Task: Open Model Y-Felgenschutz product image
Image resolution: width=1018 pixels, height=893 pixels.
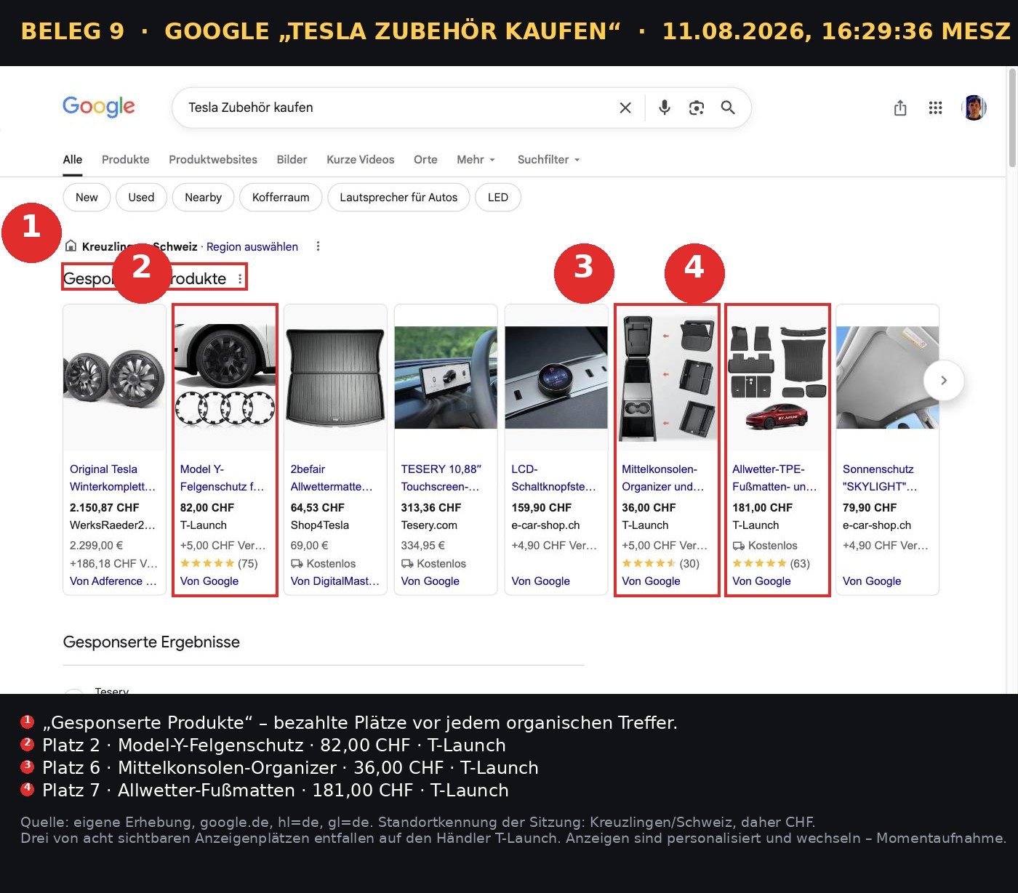Action: pos(225,378)
